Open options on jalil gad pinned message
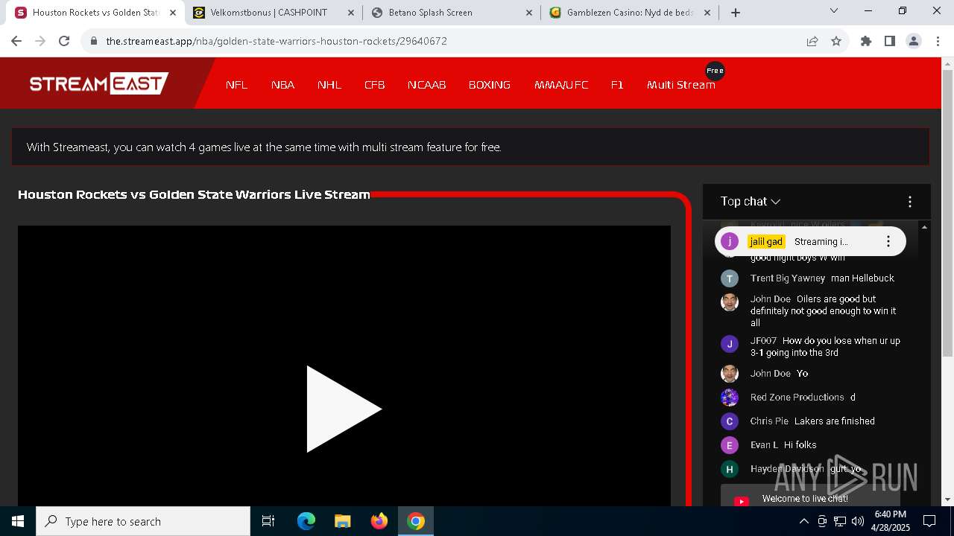This screenshot has width=954, height=536. click(888, 241)
